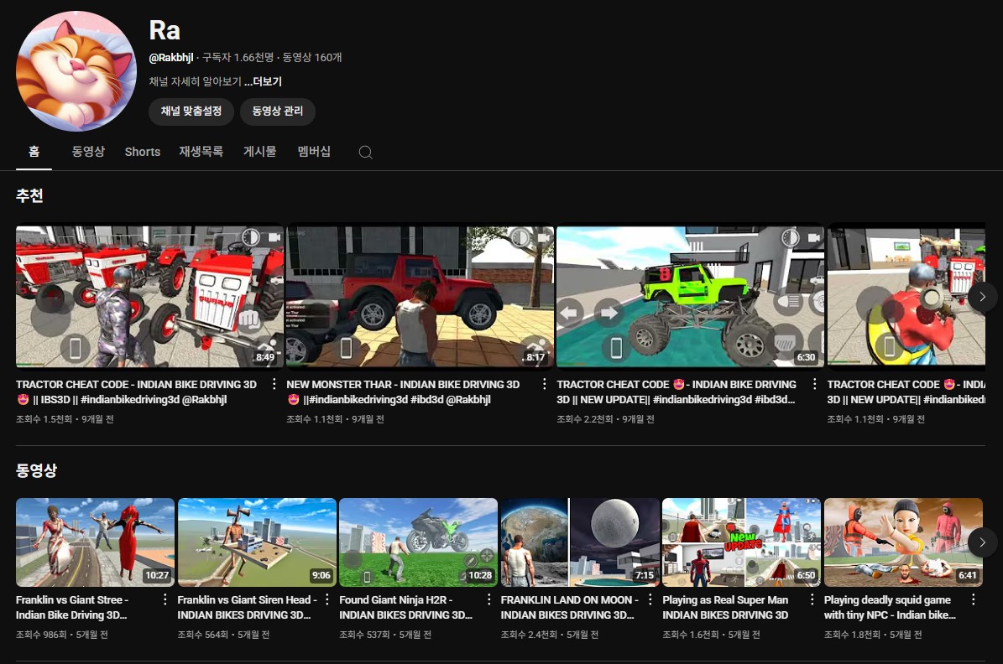Image resolution: width=1003 pixels, height=664 pixels.
Task: Click the 조회수 986회 • 5개월 전 text
Action: [62, 635]
